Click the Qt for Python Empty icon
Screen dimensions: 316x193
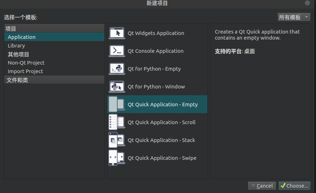(117, 69)
